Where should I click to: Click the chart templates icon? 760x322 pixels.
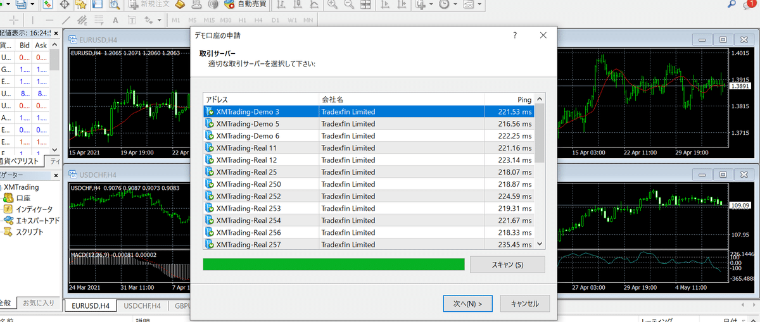[x=469, y=4]
